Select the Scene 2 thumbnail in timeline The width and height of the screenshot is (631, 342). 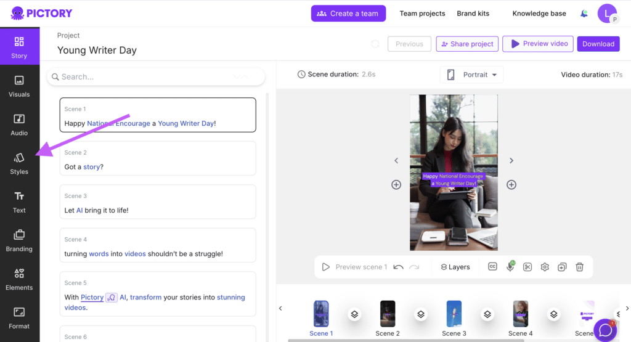(x=388, y=314)
